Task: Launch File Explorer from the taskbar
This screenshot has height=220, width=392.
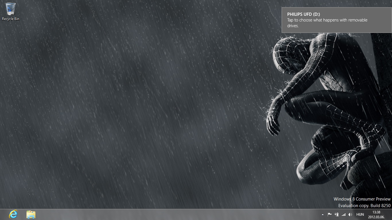Action: [31, 214]
